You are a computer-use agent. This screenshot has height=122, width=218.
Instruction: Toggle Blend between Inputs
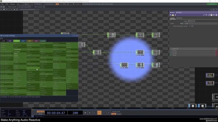pos(192,26)
